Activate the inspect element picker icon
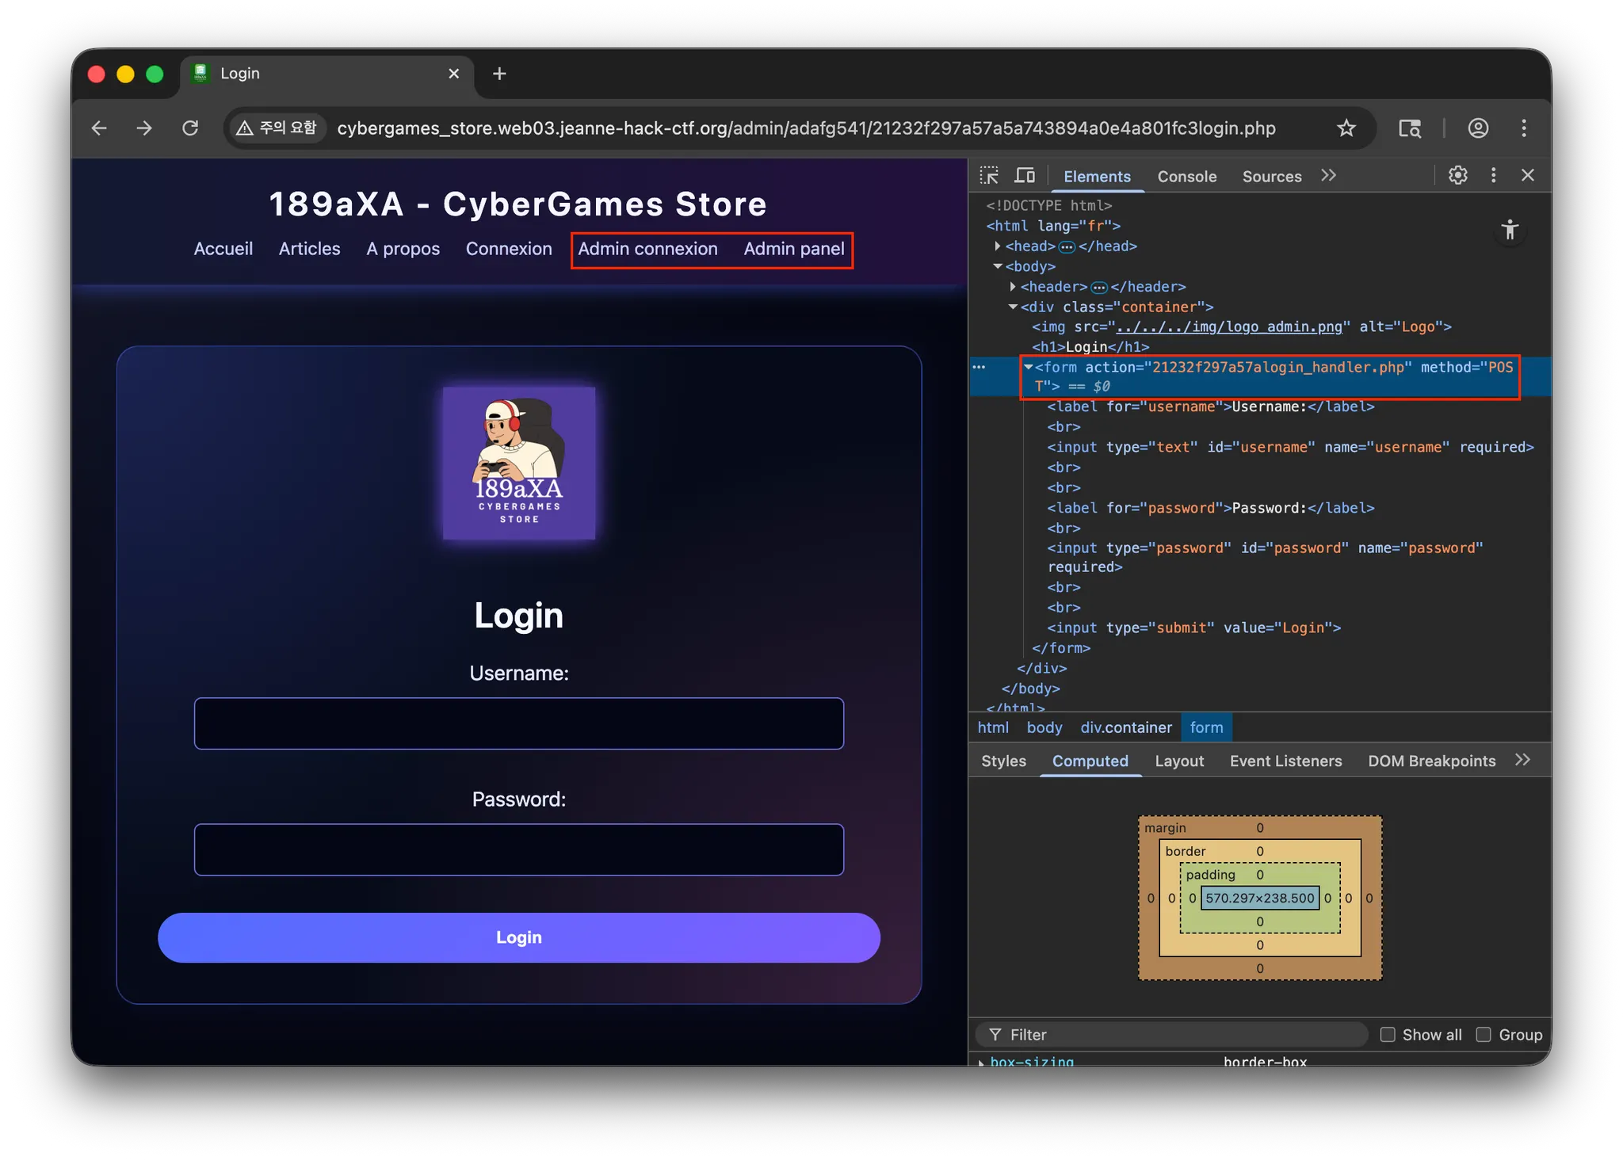Screen dimensions: 1623x1160 coord(989,175)
